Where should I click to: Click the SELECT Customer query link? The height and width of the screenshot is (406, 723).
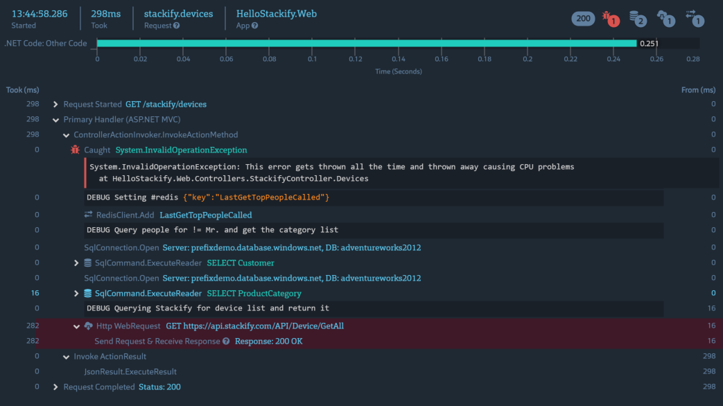[241, 263]
